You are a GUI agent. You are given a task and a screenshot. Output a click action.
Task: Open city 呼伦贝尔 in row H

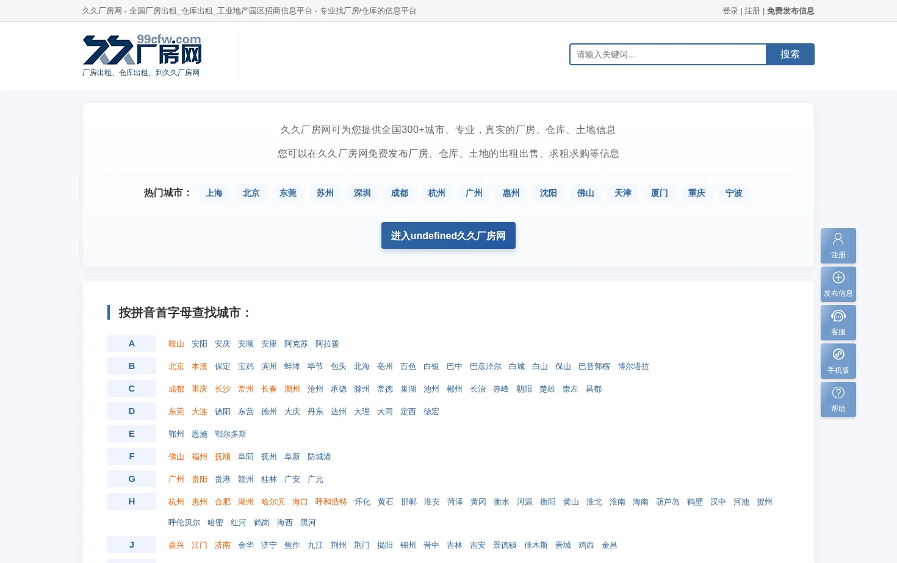tap(184, 523)
